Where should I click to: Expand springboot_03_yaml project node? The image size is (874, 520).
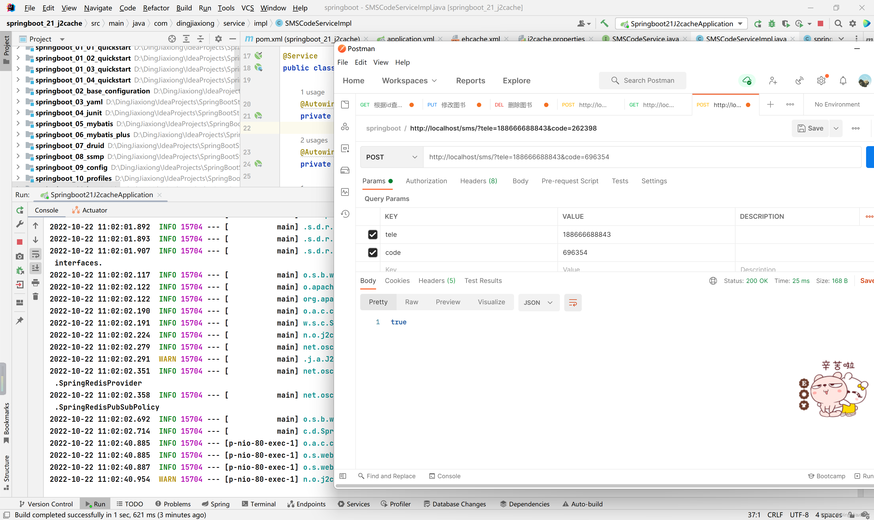[18, 102]
